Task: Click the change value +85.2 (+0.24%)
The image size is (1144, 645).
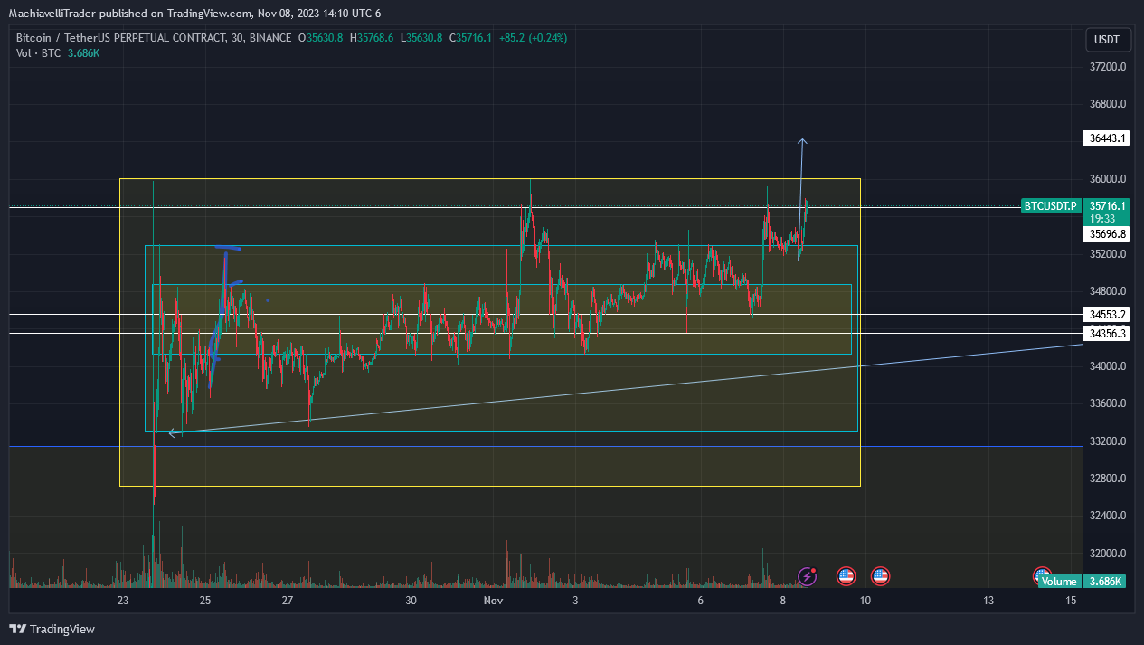Action: pos(535,38)
